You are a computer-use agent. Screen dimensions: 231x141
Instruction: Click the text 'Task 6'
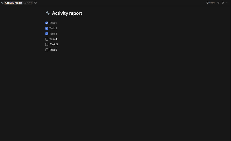click(53, 50)
